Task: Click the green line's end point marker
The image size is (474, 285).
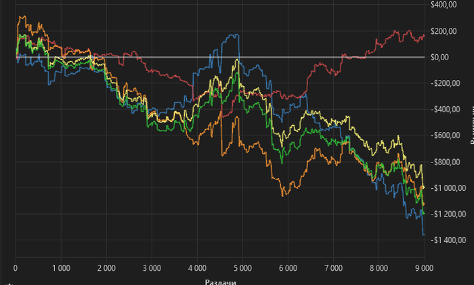Action: tap(423, 213)
